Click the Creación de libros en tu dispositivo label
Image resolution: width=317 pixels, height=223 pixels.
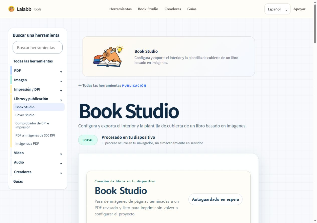point(125,181)
